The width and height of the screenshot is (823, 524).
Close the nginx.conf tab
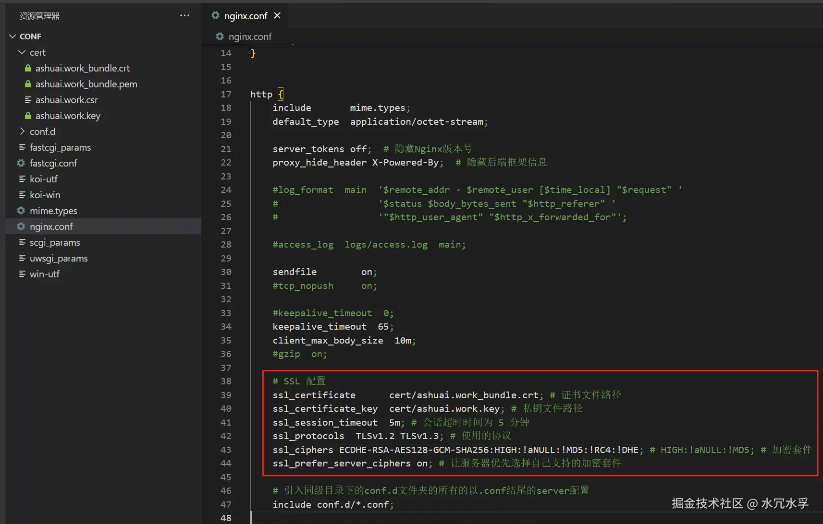click(x=277, y=15)
